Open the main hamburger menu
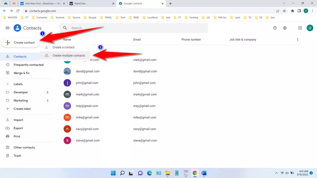The height and width of the screenshot is (178, 317). point(8,28)
